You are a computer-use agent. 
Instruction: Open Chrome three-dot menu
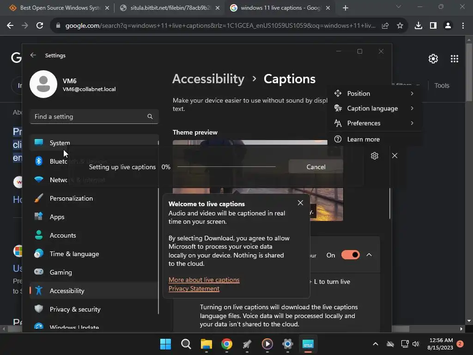[x=463, y=26]
